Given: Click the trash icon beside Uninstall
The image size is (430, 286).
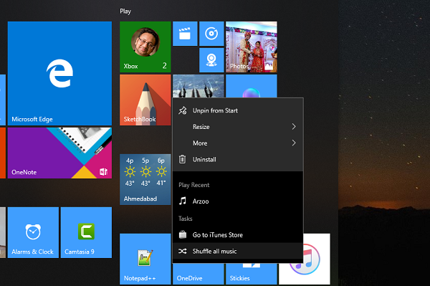Looking at the screenshot, I should [x=182, y=159].
